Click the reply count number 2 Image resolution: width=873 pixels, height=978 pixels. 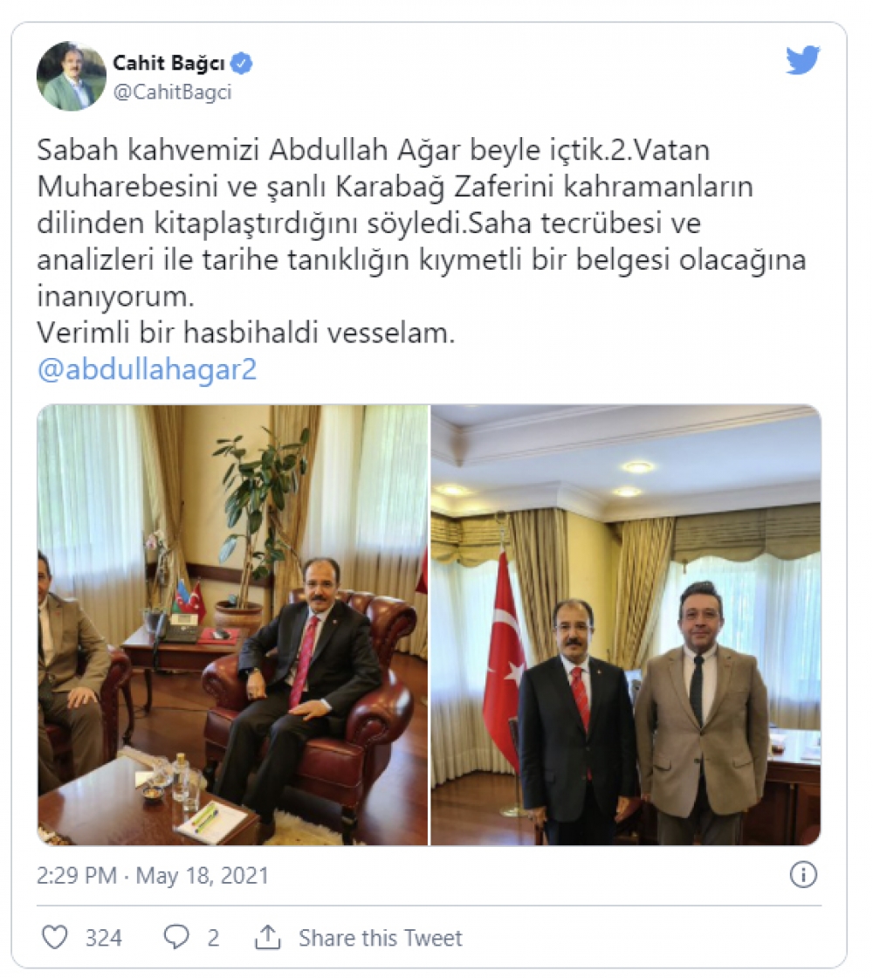click(213, 938)
